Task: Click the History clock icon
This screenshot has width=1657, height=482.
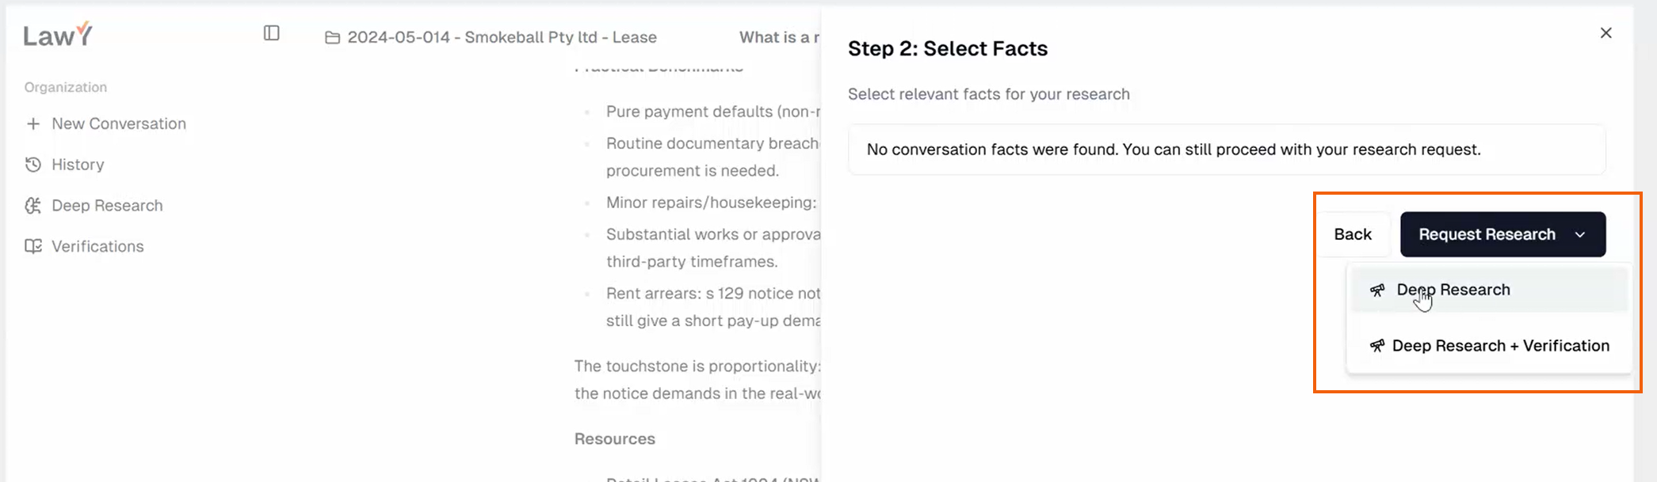Action: 33,165
